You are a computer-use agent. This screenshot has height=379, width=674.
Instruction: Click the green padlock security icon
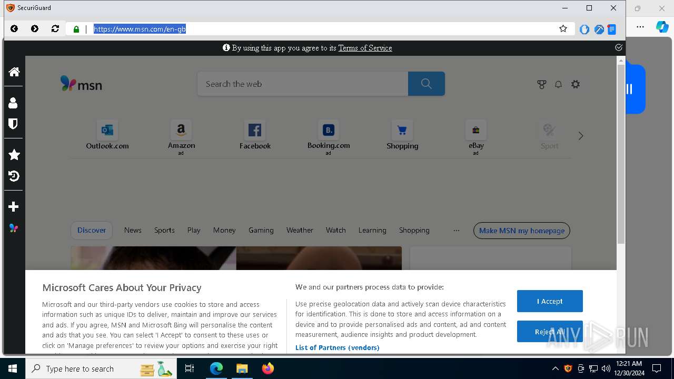click(x=76, y=29)
